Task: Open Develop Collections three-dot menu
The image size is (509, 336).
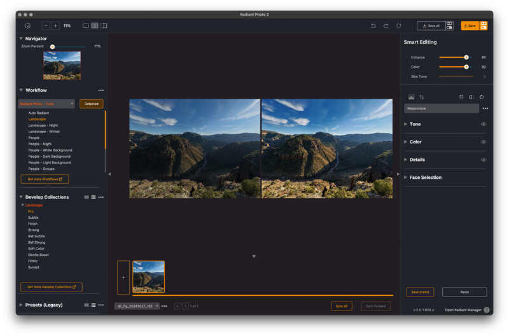Action: pyautogui.click(x=101, y=197)
